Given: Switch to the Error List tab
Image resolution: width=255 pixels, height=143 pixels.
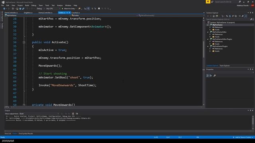Looking at the screenshot, I should coord(8,133).
